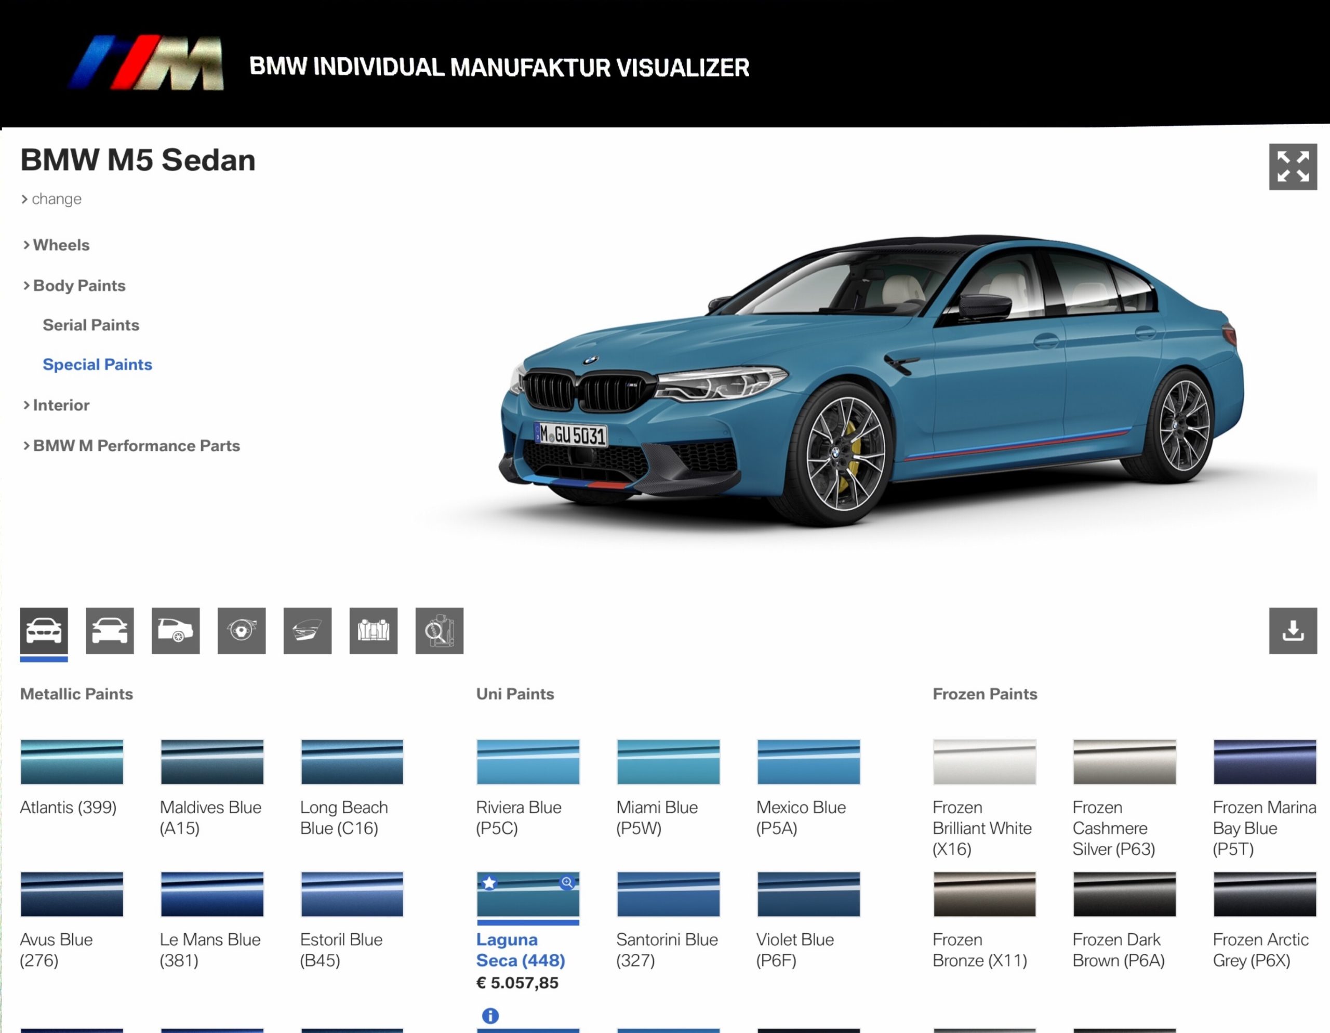Viewport: 1330px width, 1033px height.
Task: Select the front three-quarter car view icon
Action: click(x=44, y=630)
